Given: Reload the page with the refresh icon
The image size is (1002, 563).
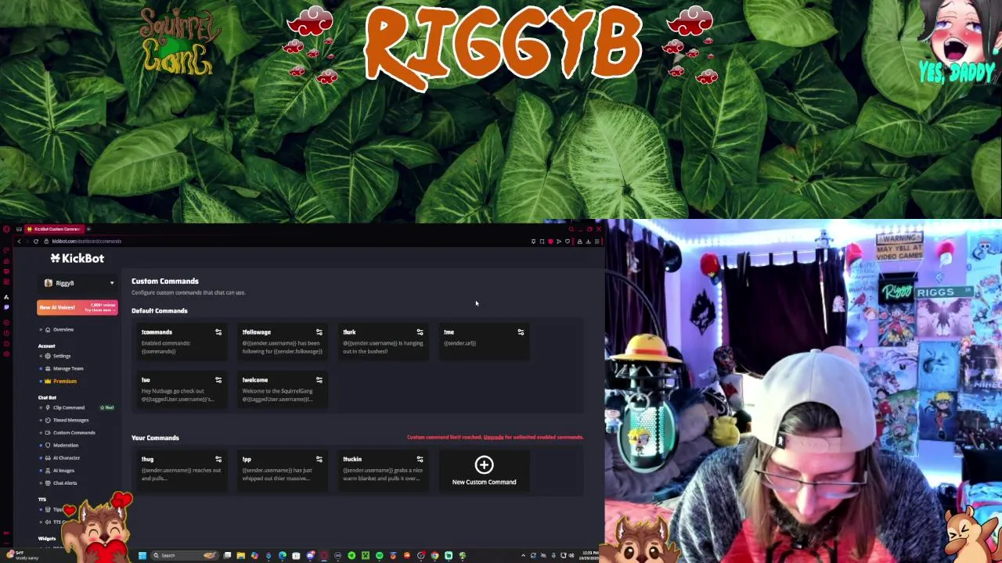Looking at the screenshot, I should (35, 242).
